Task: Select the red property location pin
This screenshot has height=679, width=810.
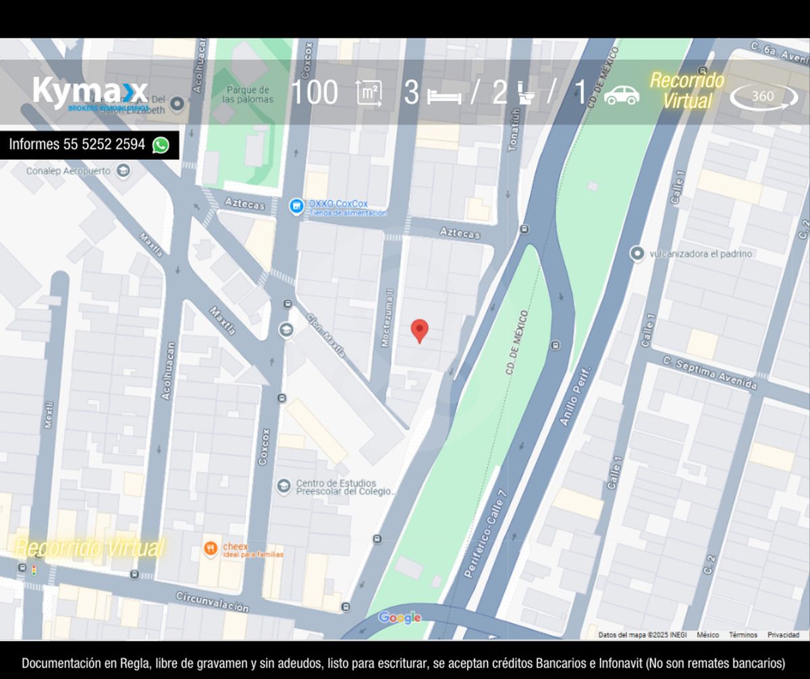Action: [420, 331]
